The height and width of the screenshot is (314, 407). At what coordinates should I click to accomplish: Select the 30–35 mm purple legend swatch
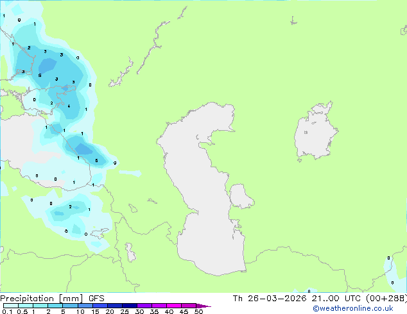coord(144,306)
